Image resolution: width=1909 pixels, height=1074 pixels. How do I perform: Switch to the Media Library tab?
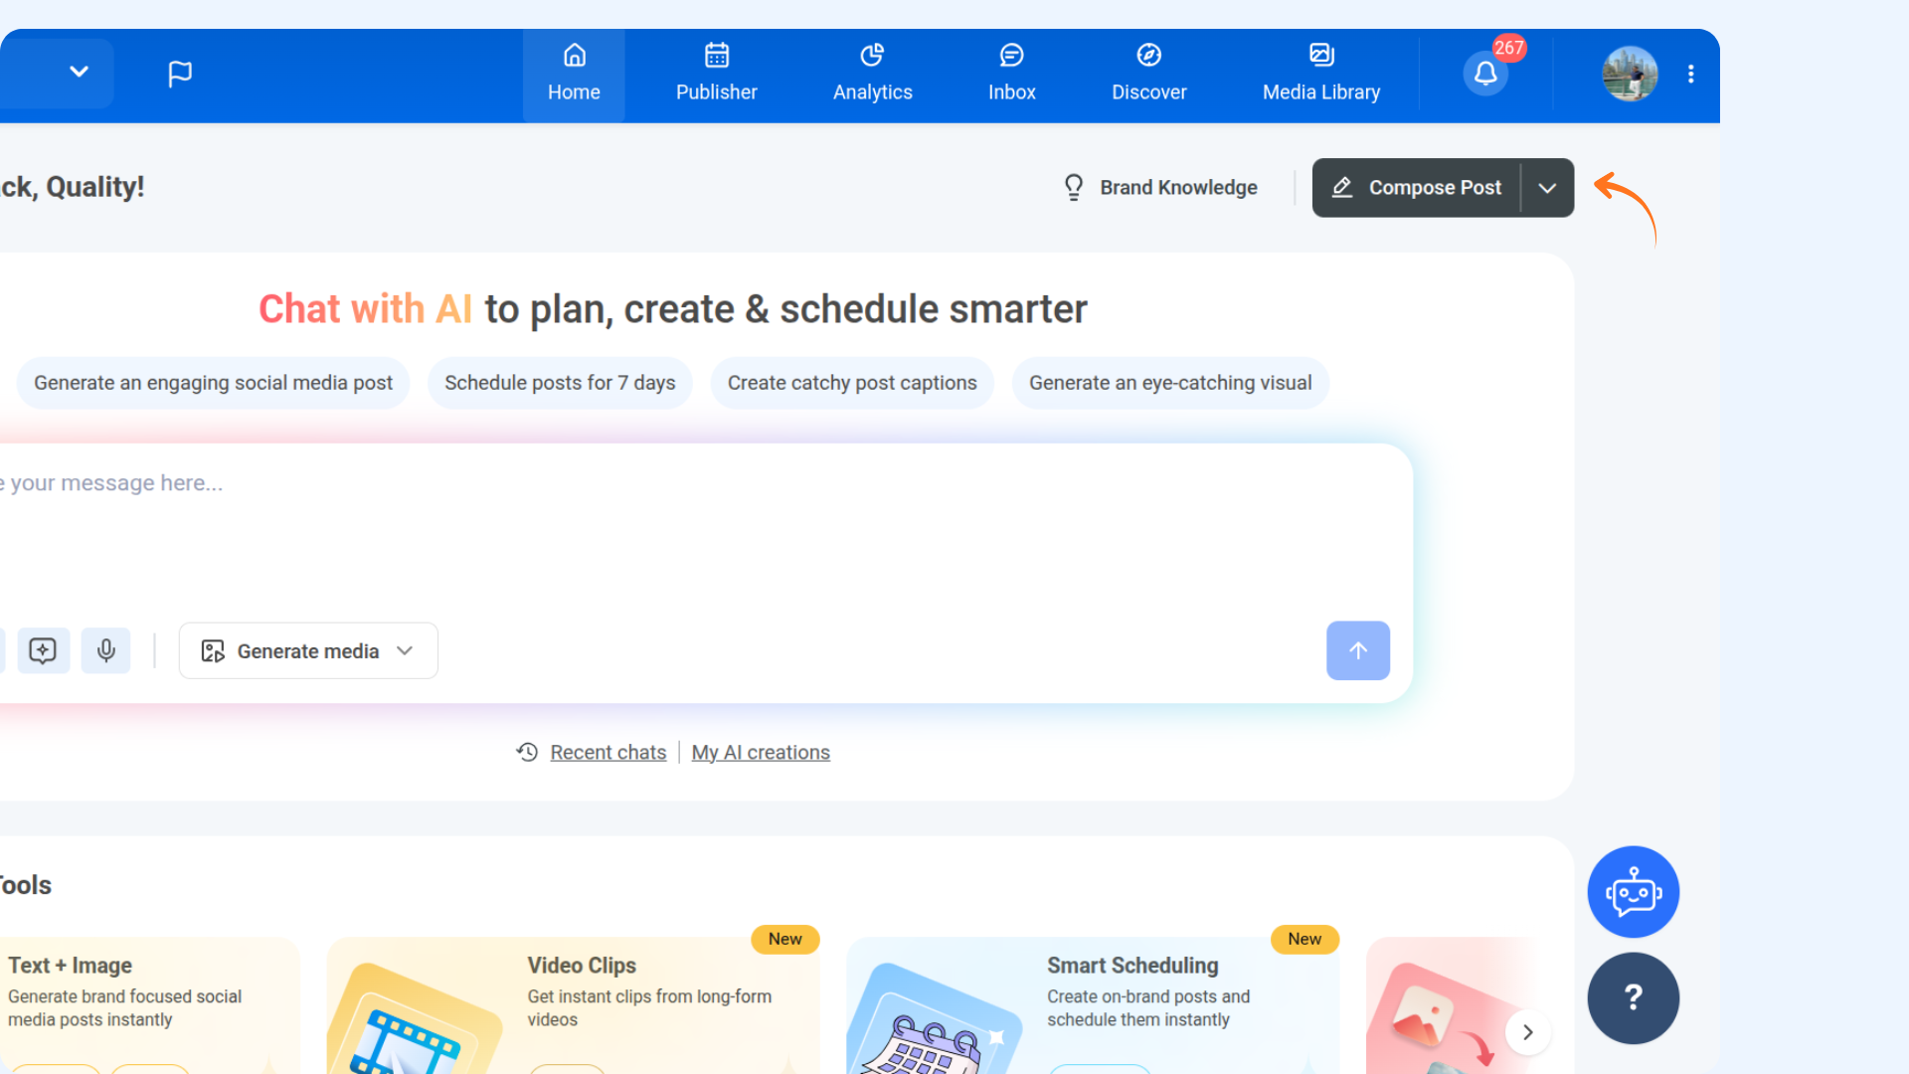[x=1320, y=75]
